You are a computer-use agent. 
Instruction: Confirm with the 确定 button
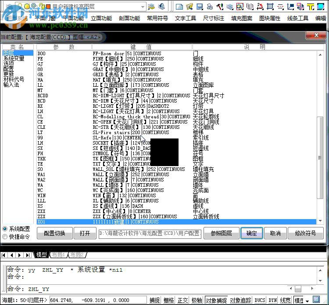click(252, 233)
